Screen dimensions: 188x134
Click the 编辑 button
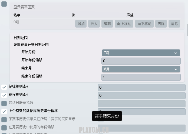[x=107, y=24]
